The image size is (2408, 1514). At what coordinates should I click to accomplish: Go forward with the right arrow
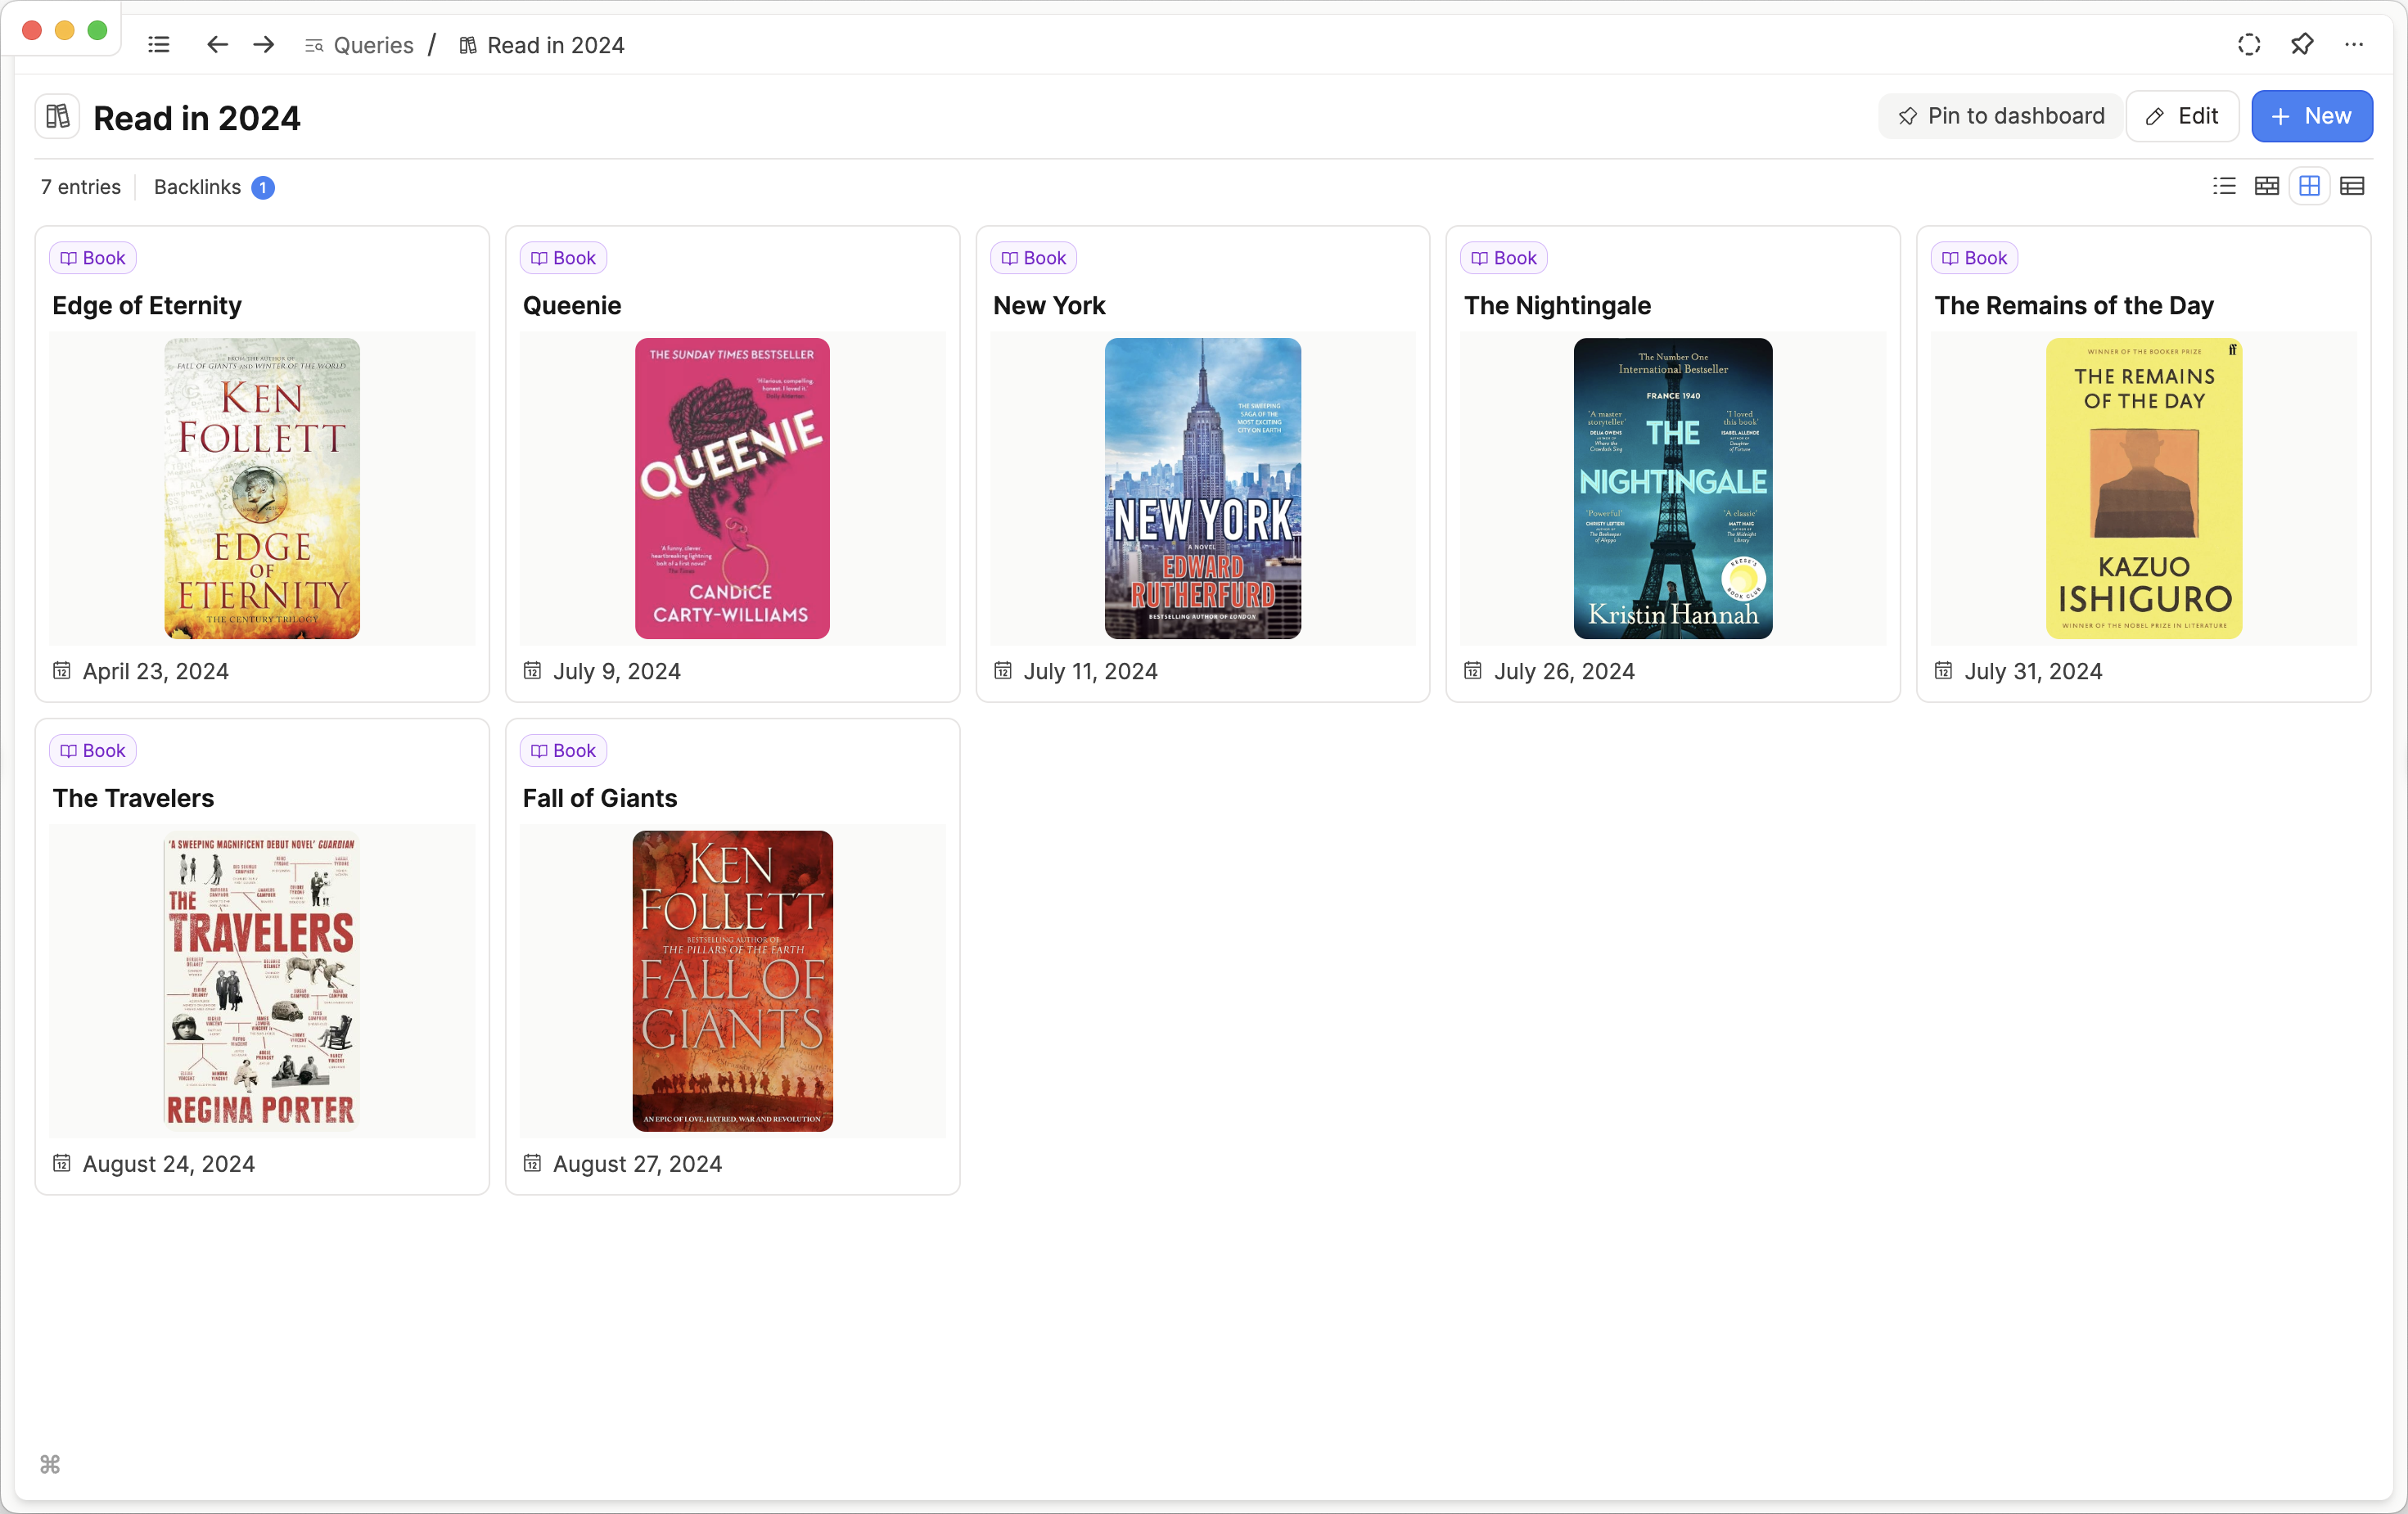coord(264,45)
